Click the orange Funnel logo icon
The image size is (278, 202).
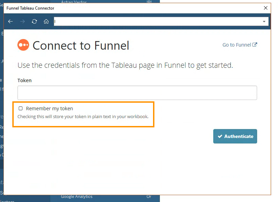pyautogui.click(x=23, y=45)
